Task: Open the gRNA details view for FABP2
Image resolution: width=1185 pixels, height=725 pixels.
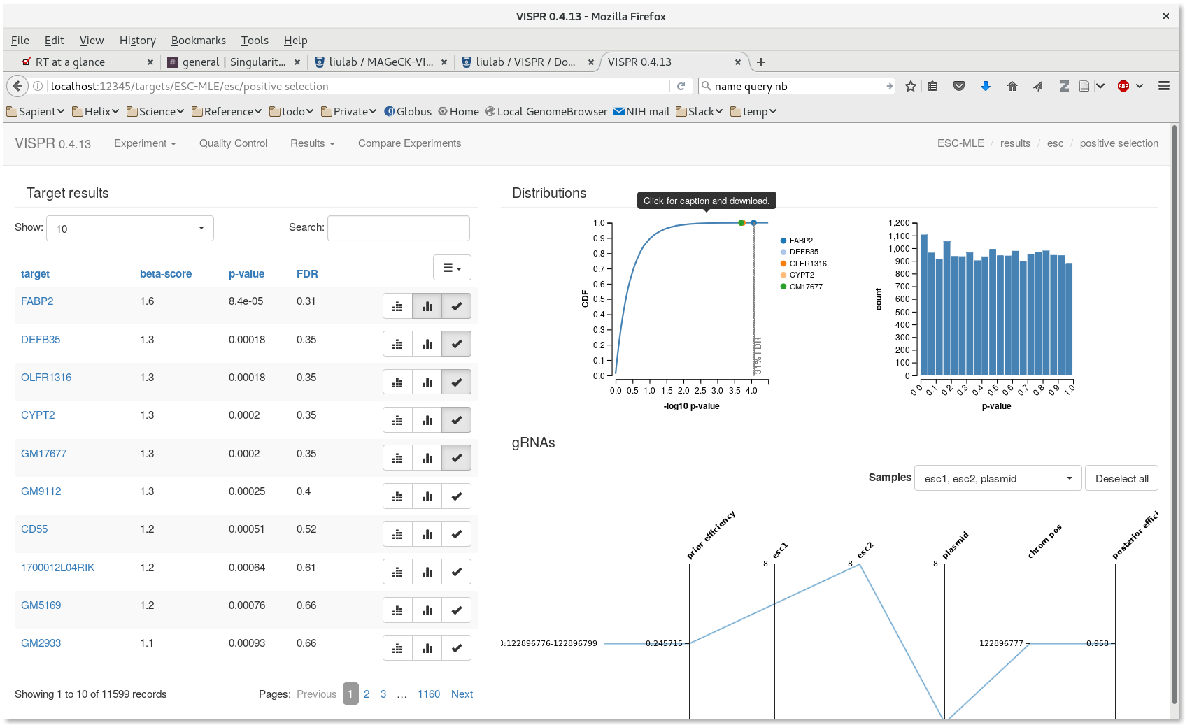Action: [x=397, y=306]
